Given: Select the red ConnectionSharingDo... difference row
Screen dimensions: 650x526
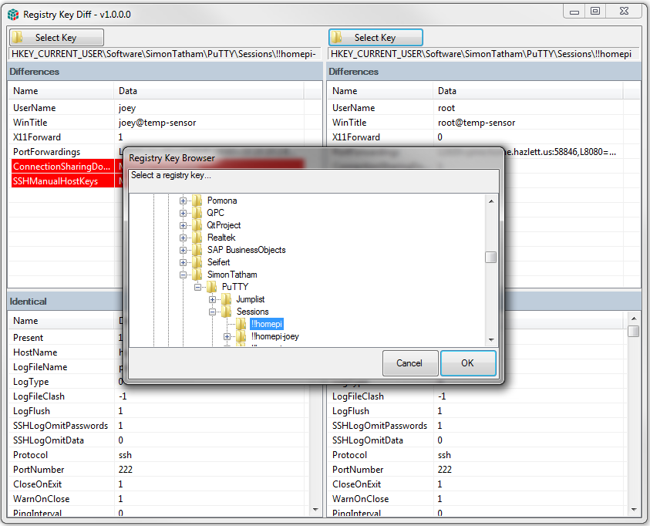Looking at the screenshot, I should click(62, 167).
